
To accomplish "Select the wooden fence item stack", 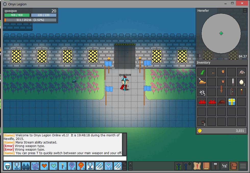I will (x=202, y=122).
